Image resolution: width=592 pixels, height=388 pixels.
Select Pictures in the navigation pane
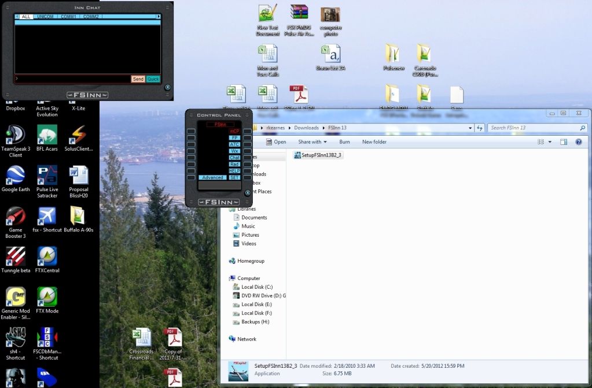click(246, 234)
